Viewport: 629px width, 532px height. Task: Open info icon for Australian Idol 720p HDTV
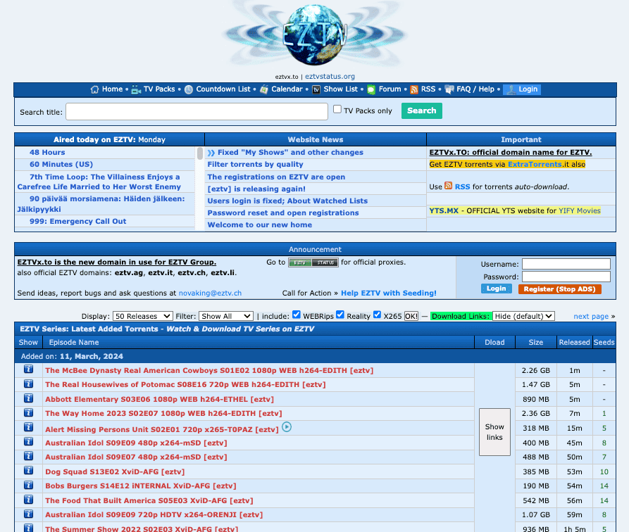pyautogui.click(x=28, y=514)
